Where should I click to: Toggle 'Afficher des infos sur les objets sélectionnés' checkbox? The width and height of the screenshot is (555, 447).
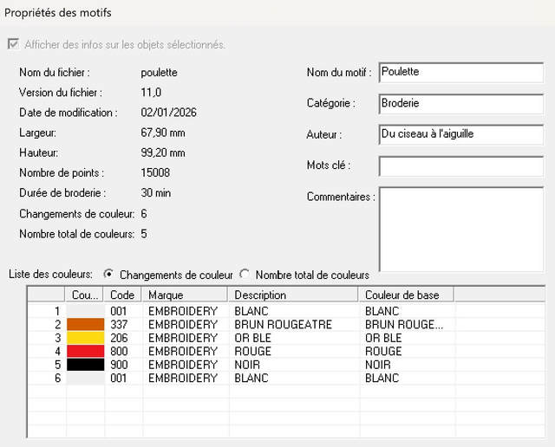tap(12, 44)
